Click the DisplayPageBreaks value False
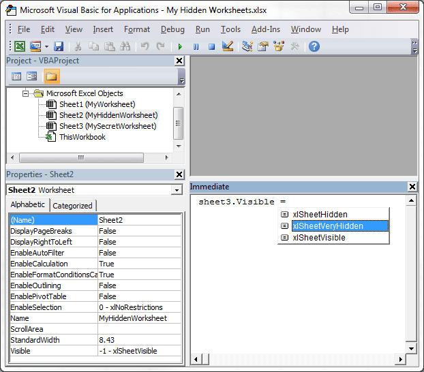Image resolution: width=424 pixels, height=372 pixels. pyautogui.click(x=139, y=231)
